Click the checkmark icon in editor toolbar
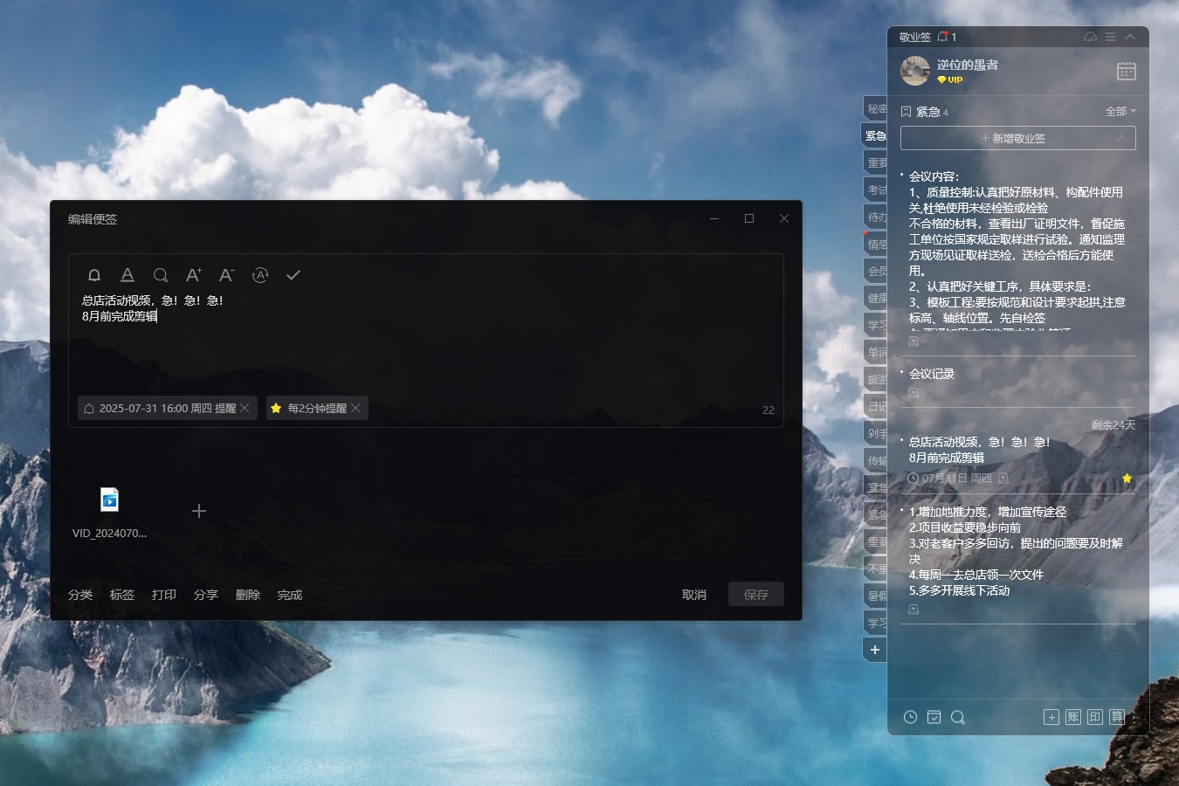This screenshot has width=1179, height=786. tap(293, 275)
